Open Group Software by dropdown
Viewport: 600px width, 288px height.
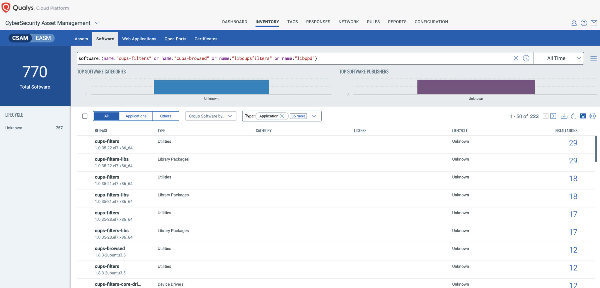click(x=211, y=116)
